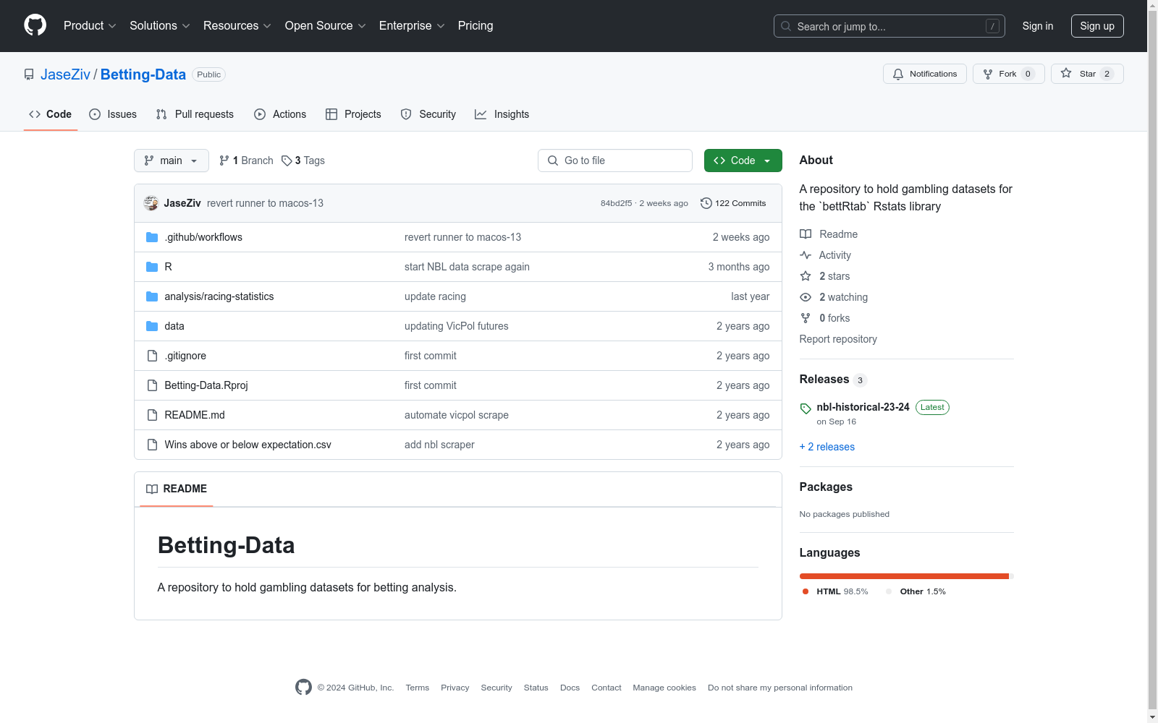Click the Search or jump to field
This screenshot has height=723, width=1158.
pyautogui.click(x=889, y=26)
